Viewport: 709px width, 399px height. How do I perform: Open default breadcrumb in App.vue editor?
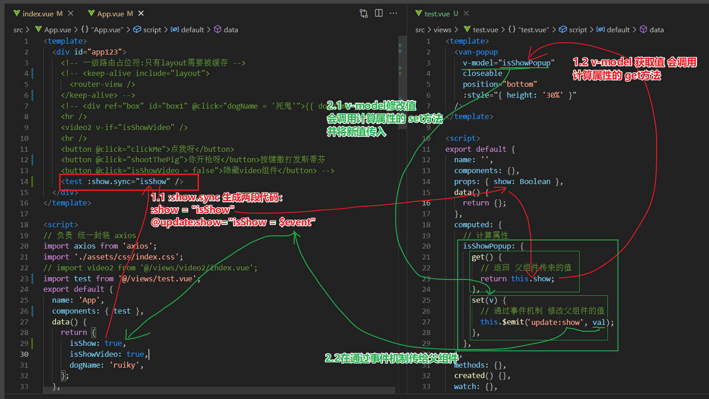pyautogui.click(x=187, y=30)
